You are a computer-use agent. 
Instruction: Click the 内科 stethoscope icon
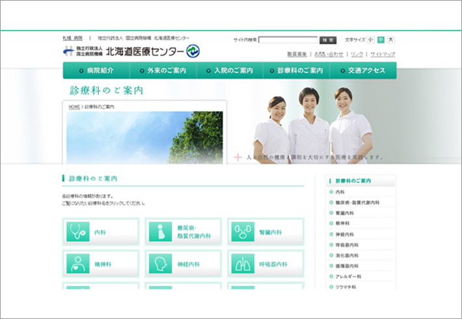click(77, 232)
